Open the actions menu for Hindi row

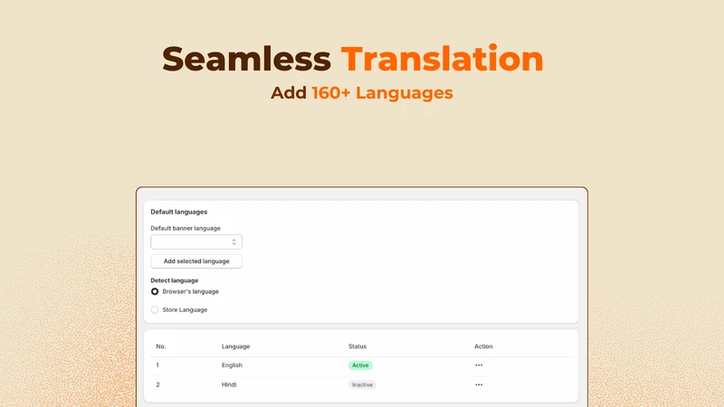point(479,384)
